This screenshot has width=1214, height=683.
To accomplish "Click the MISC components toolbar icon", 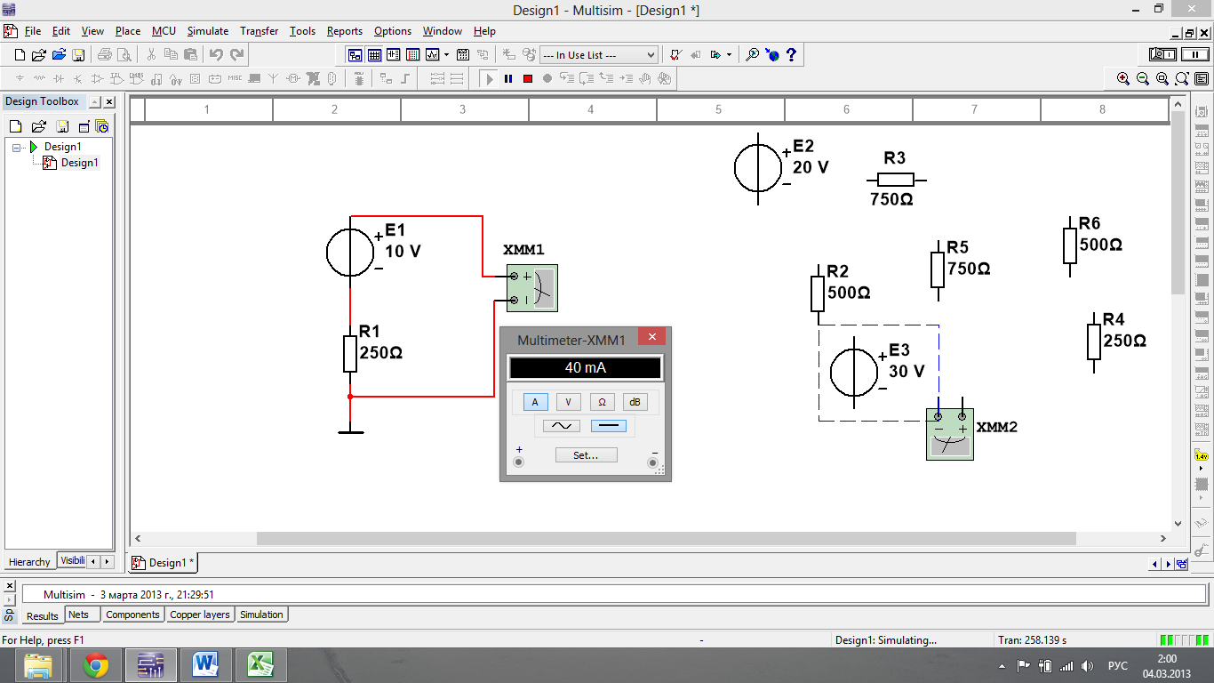I will coord(235,78).
